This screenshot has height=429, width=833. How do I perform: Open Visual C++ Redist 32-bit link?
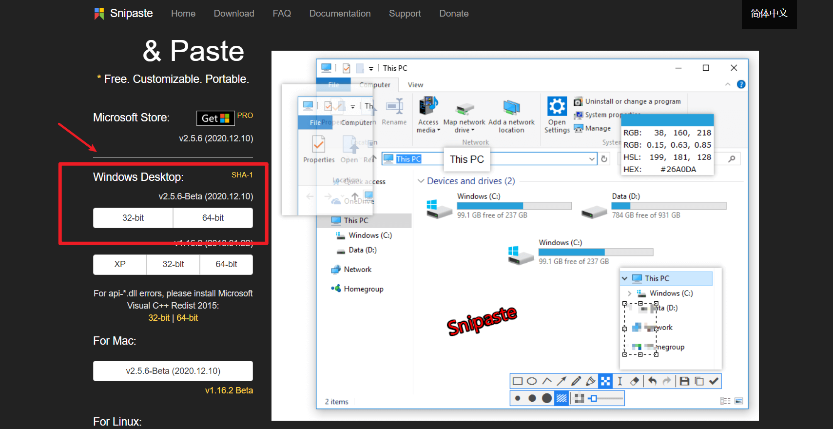tap(159, 318)
